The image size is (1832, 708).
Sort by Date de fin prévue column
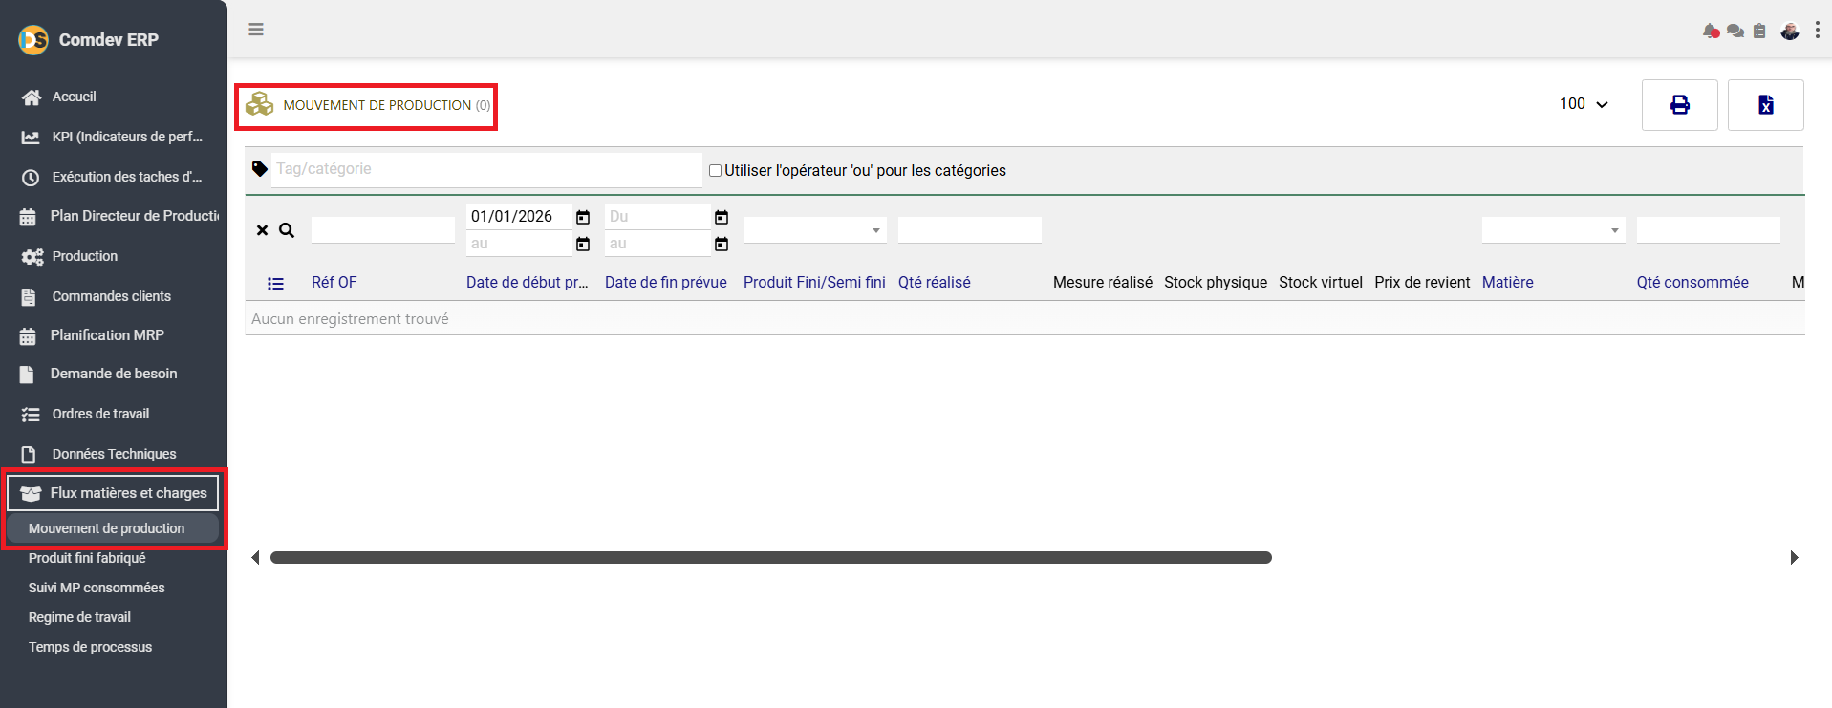[x=666, y=283]
